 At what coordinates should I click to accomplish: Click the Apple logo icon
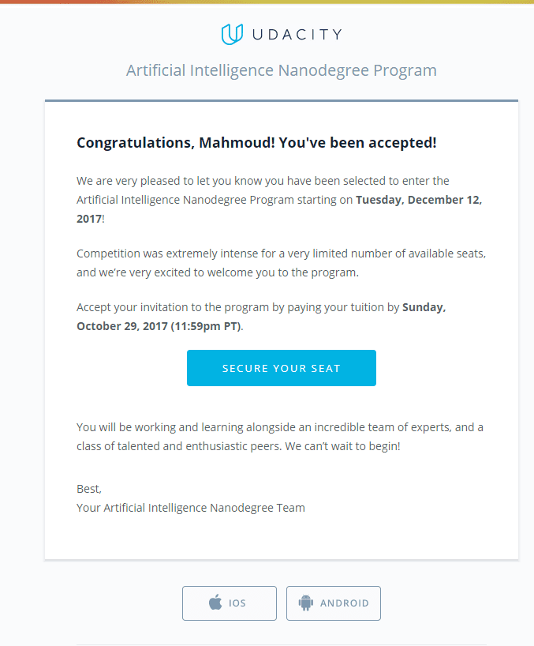[215, 603]
